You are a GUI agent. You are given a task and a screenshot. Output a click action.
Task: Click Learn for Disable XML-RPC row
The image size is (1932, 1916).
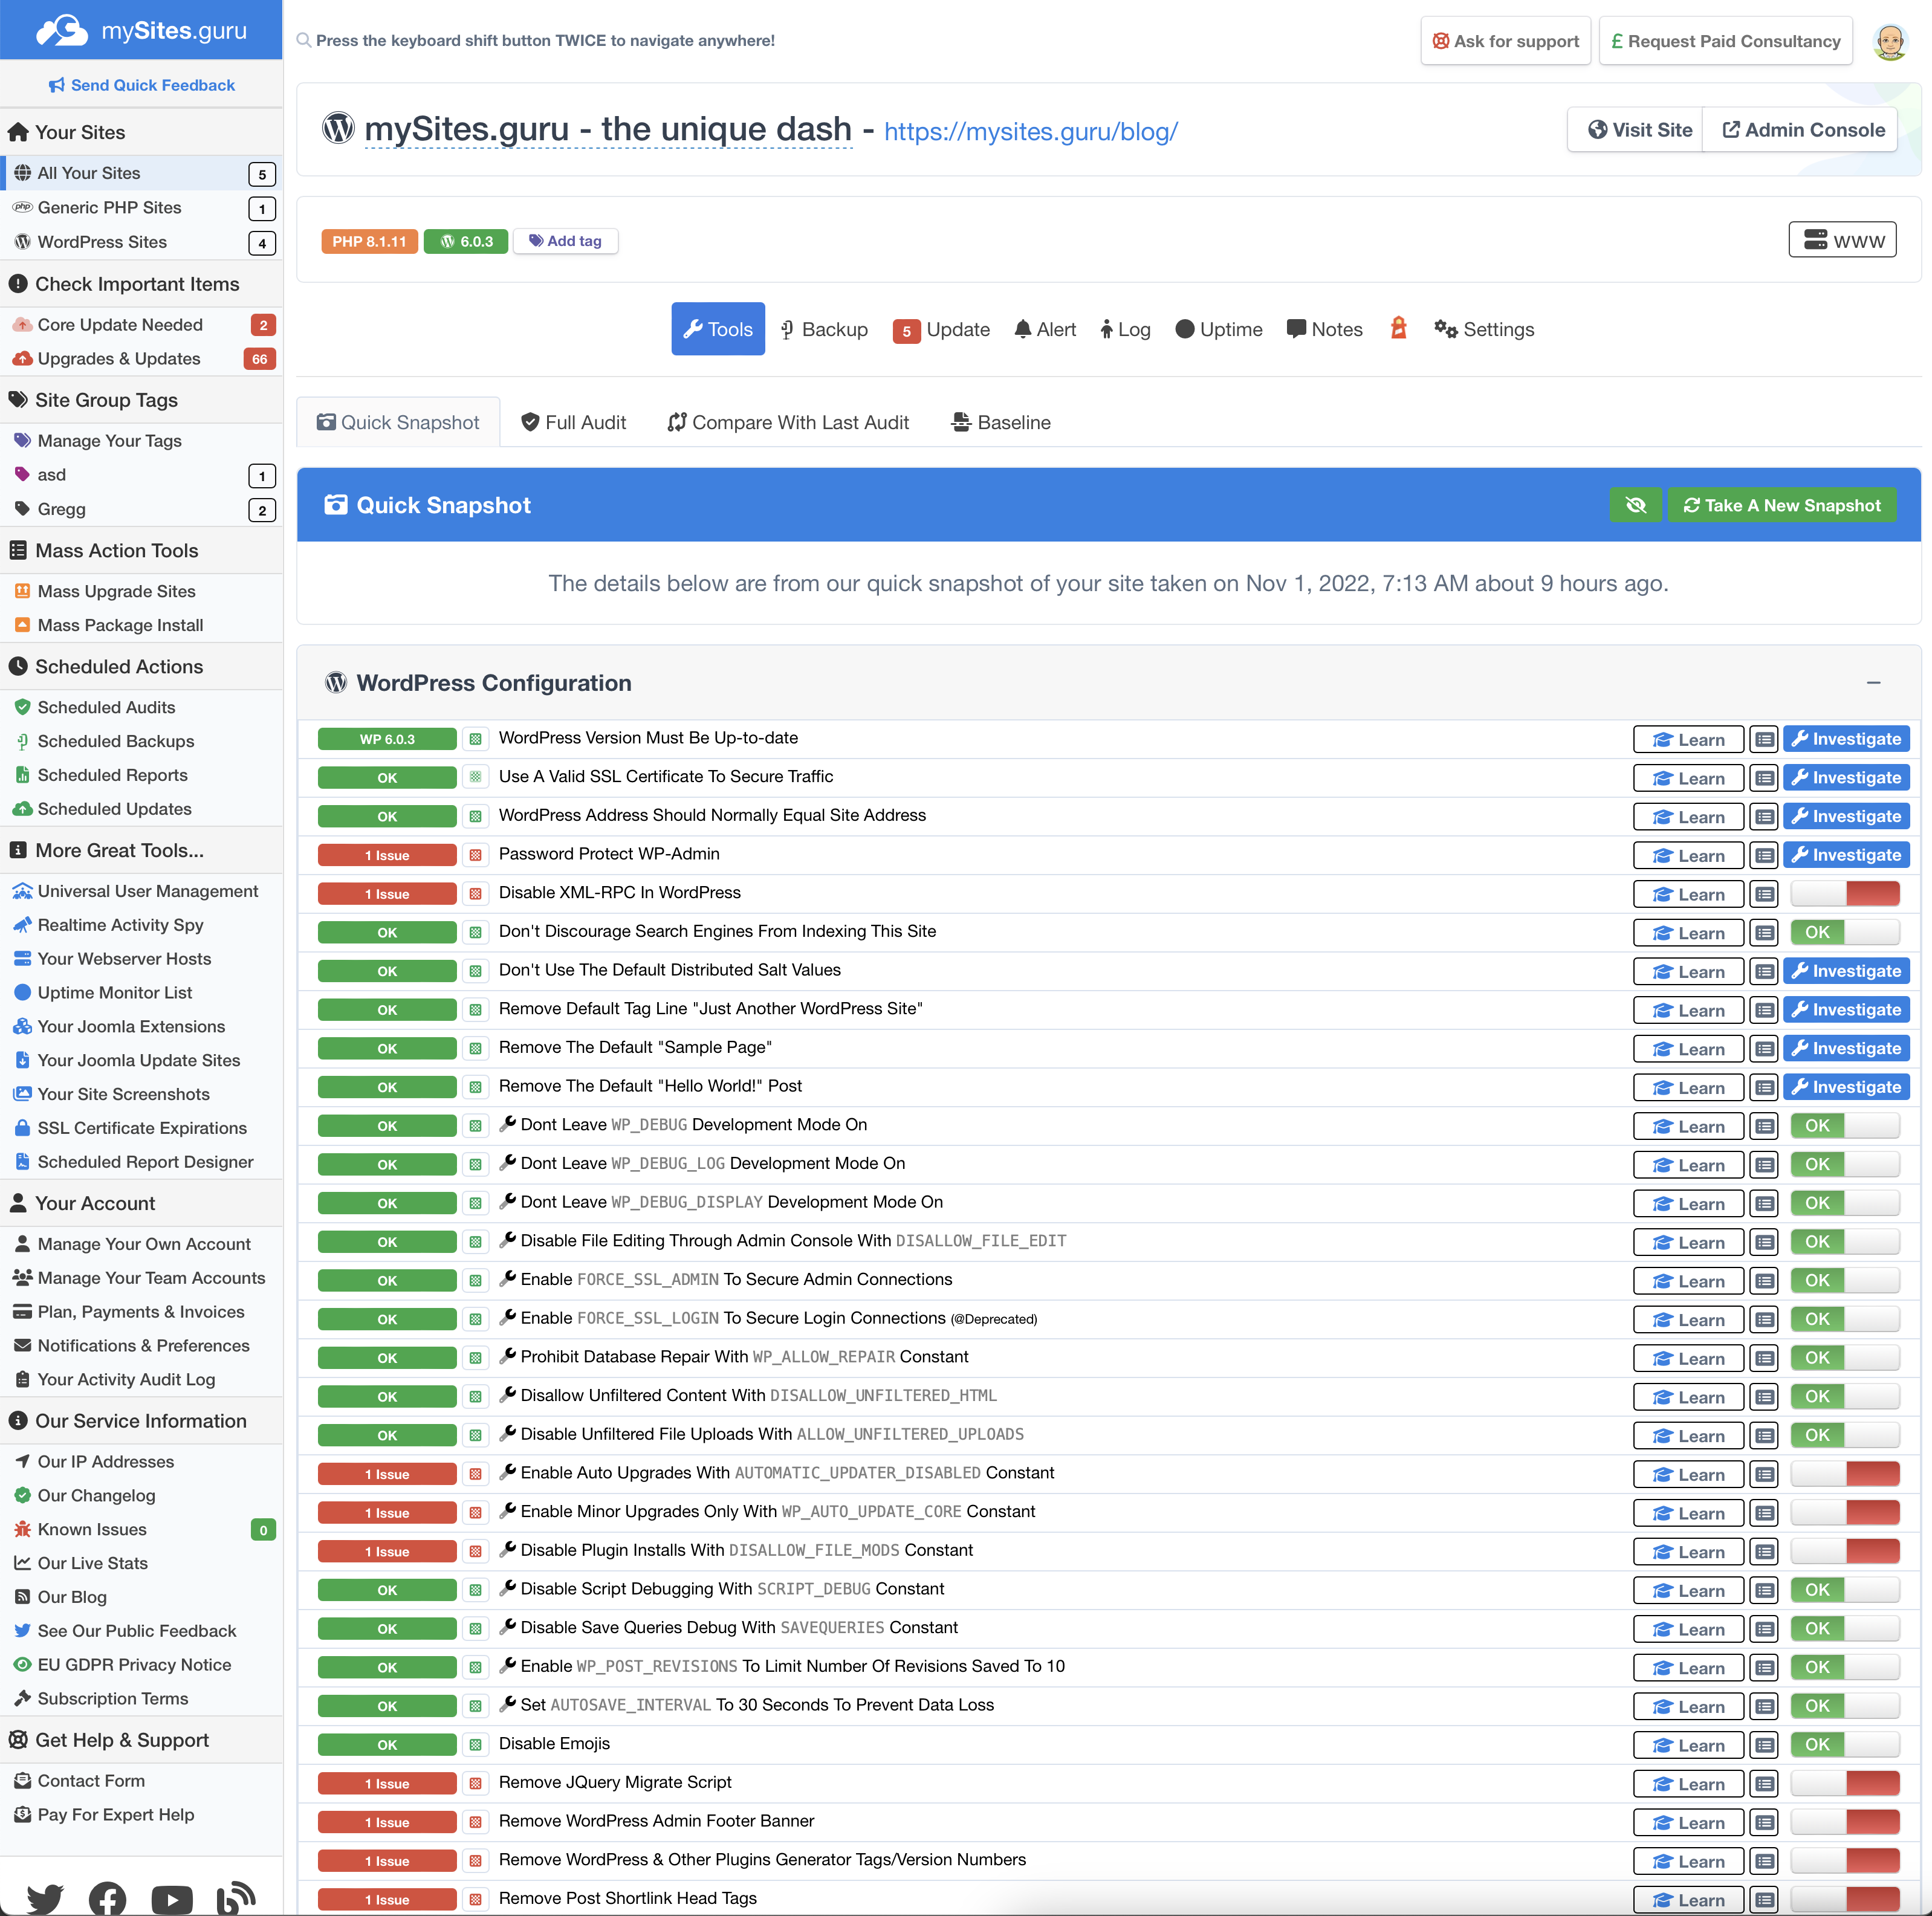point(1687,894)
